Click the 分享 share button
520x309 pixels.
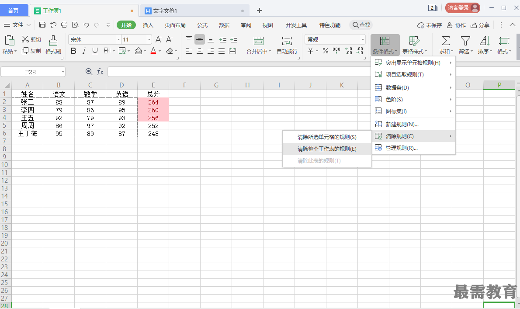(x=480, y=25)
